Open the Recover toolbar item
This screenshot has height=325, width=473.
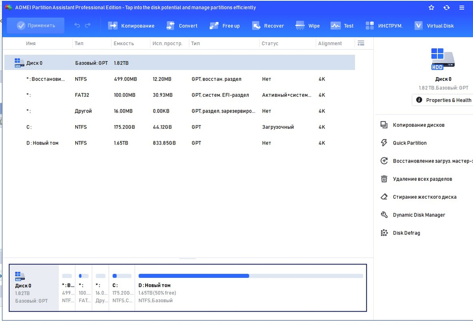coord(268,26)
